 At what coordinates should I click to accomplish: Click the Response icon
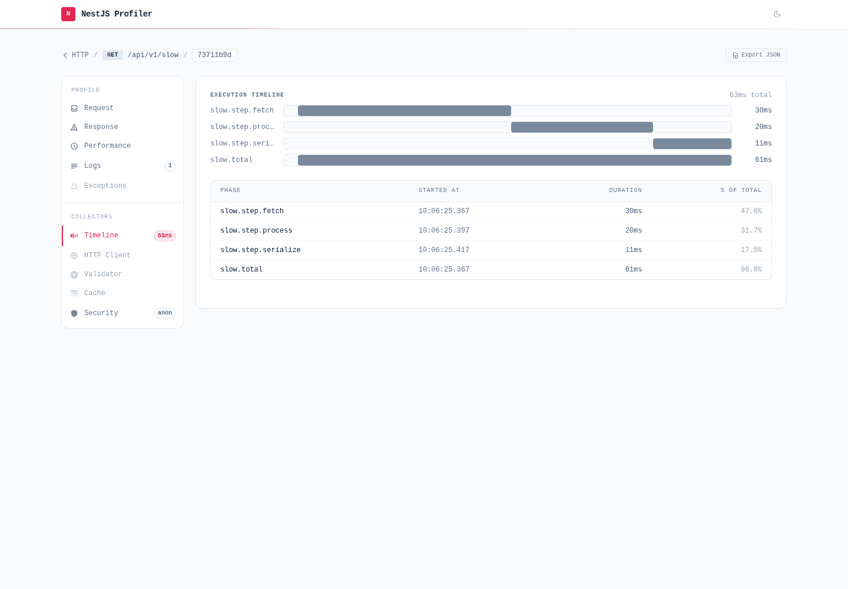pyautogui.click(x=74, y=127)
